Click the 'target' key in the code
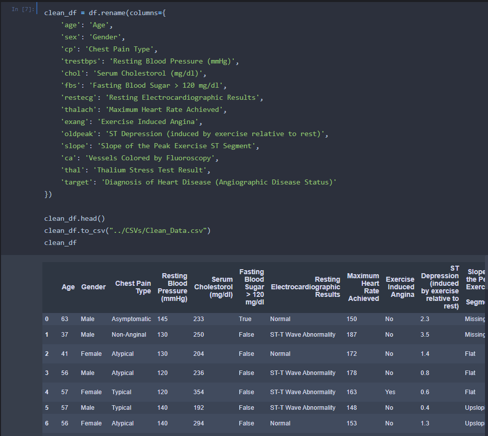The height and width of the screenshot is (436, 488). [x=77, y=183]
